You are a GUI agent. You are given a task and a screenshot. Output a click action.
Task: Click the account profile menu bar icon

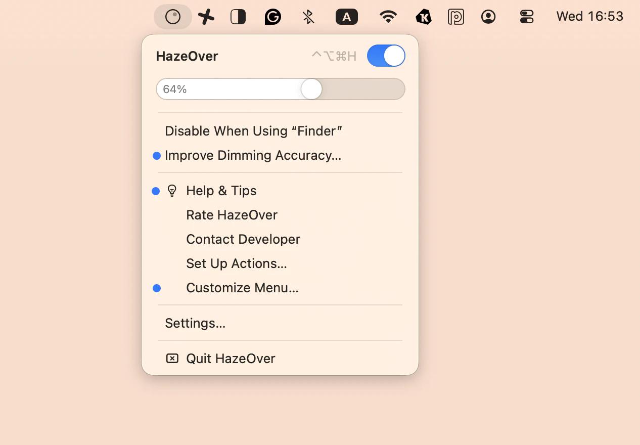(488, 16)
